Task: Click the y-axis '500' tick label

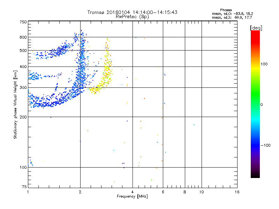Action: click(x=23, y=51)
